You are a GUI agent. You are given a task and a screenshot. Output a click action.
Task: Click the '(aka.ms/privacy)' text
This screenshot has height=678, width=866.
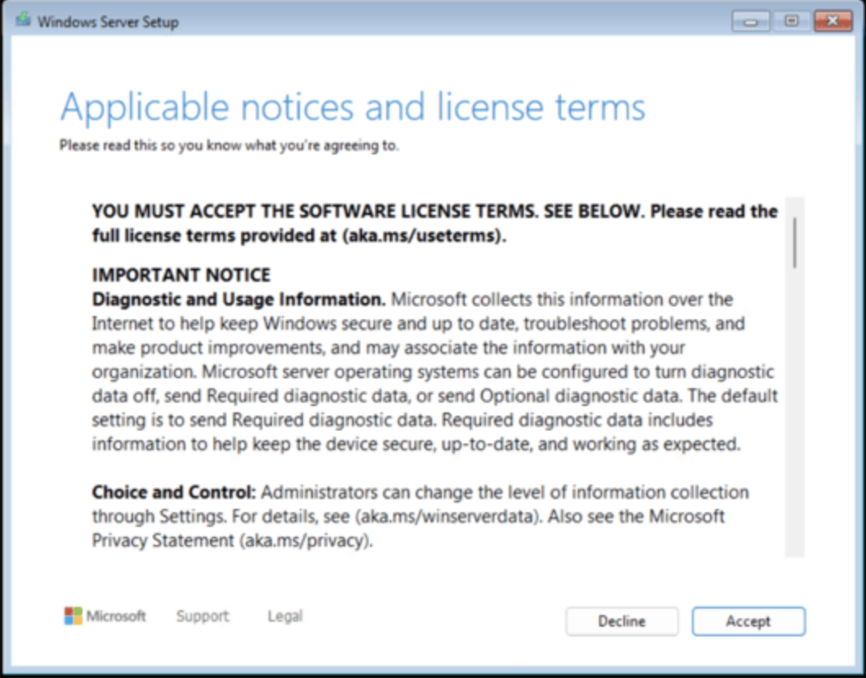[x=306, y=541]
